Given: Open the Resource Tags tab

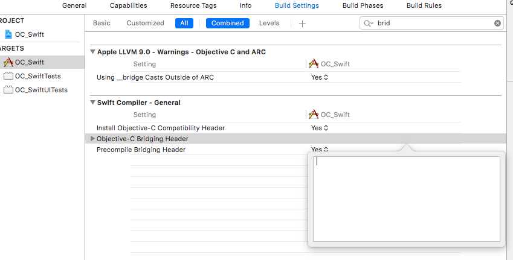Looking at the screenshot, I should (x=193, y=5).
